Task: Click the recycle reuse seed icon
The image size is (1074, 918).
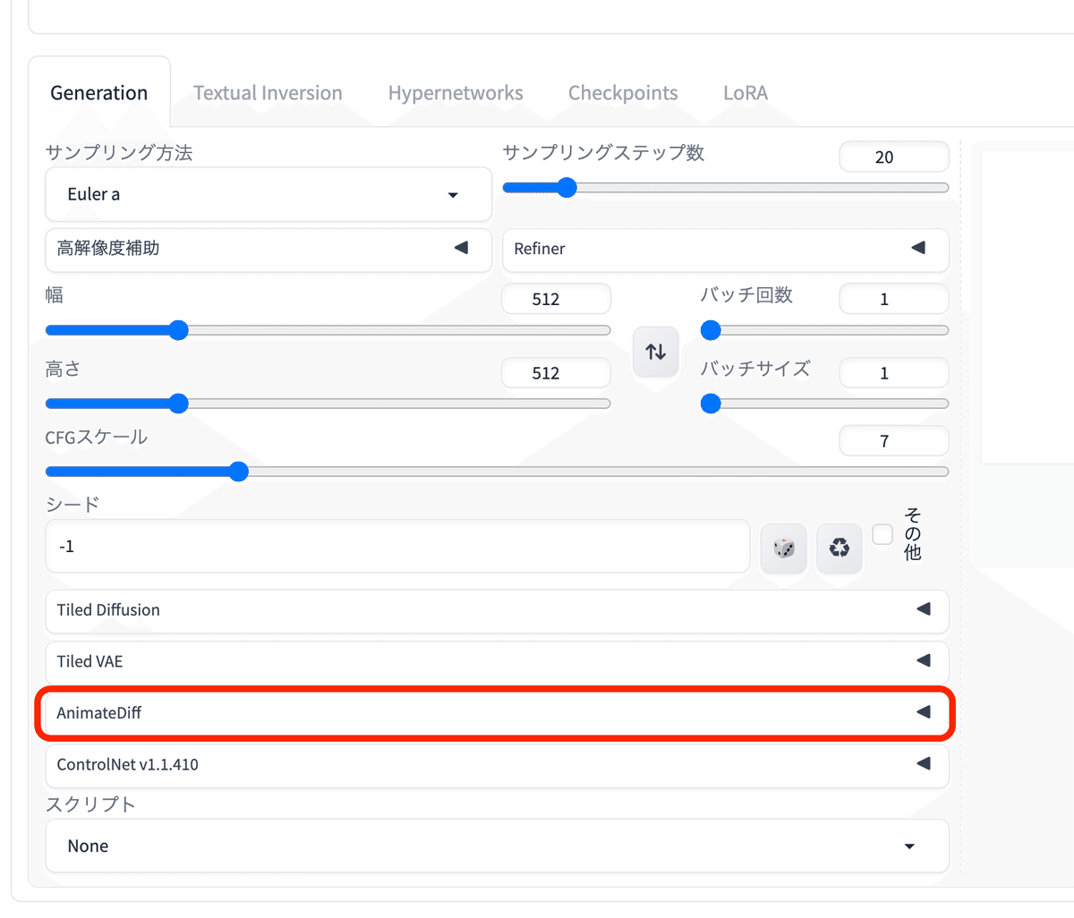Action: click(x=840, y=548)
